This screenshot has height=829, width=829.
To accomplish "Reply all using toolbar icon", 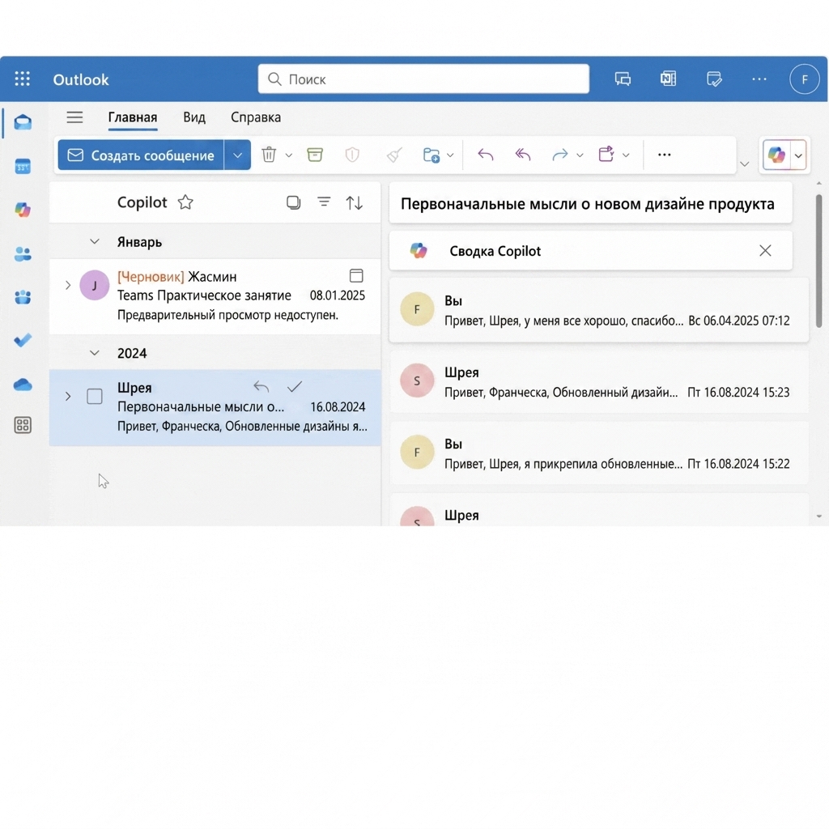I will pyautogui.click(x=523, y=155).
